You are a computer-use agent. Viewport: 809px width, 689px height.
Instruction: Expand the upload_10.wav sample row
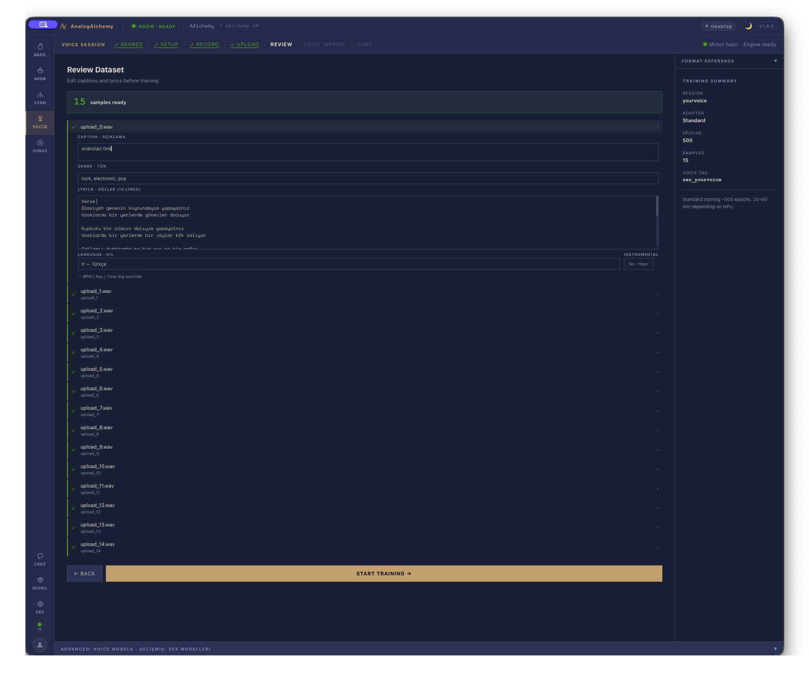tap(364, 469)
